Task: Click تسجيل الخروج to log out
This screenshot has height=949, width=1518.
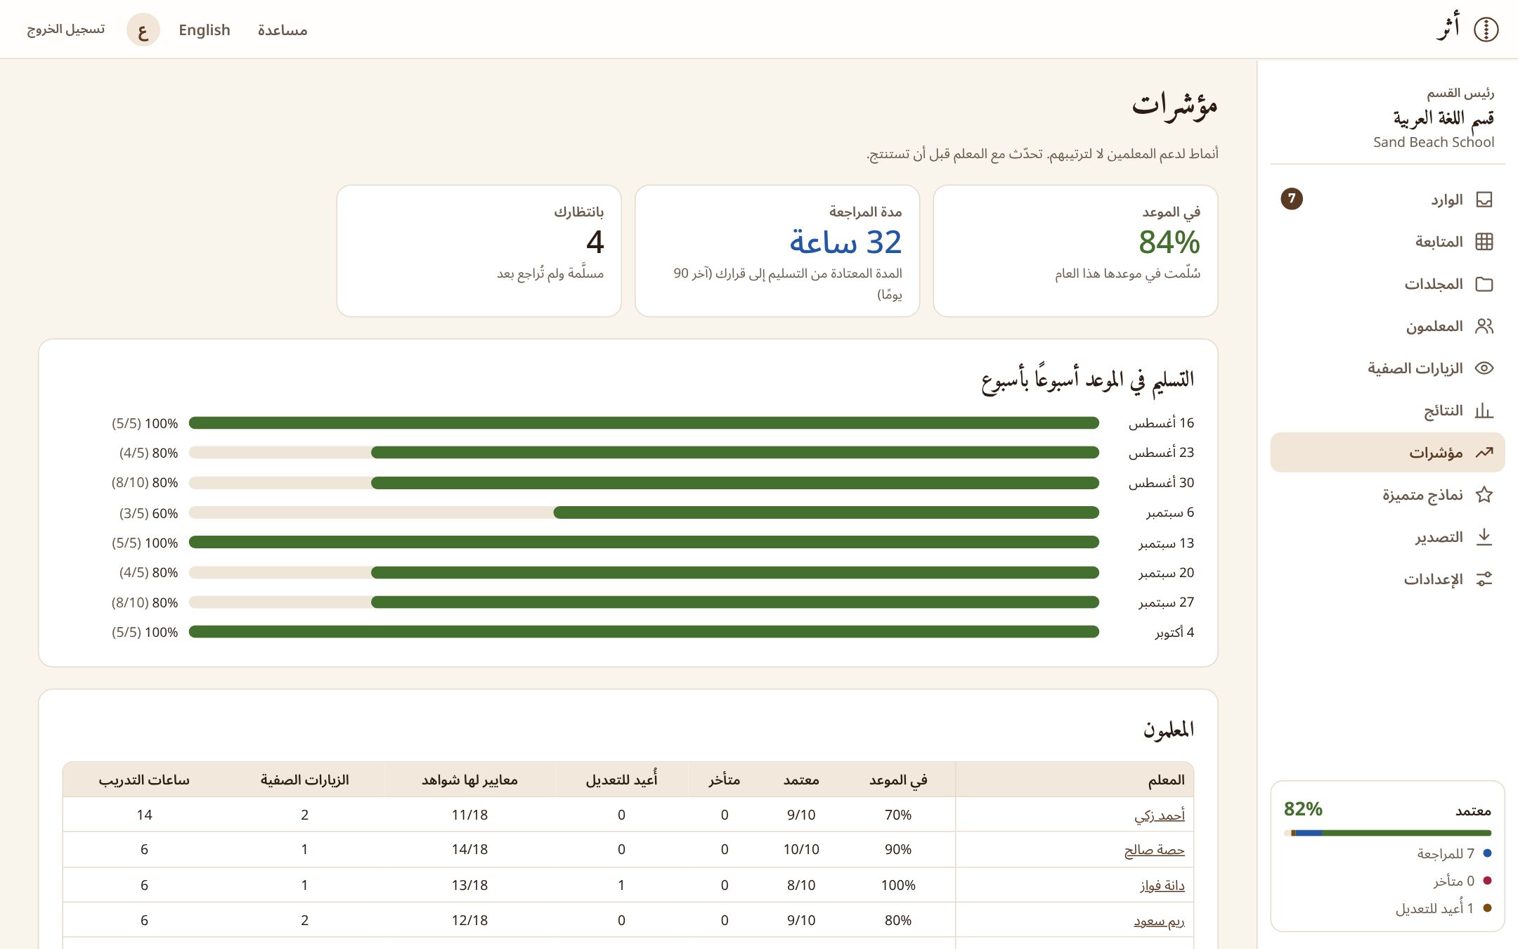Action: (66, 30)
